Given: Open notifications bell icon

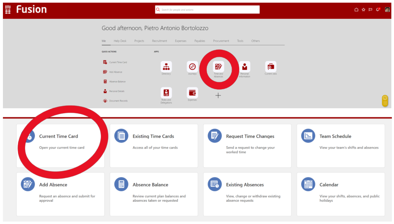Looking at the screenshot, I should pos(378,10).
